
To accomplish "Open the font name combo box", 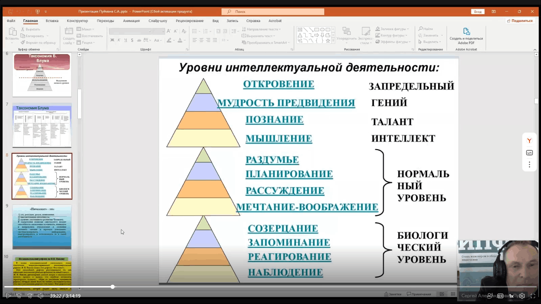I will pos(130,31).
